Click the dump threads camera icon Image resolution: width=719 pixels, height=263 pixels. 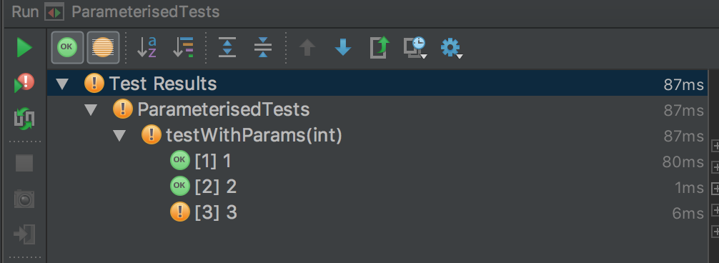tap(24, 199)
